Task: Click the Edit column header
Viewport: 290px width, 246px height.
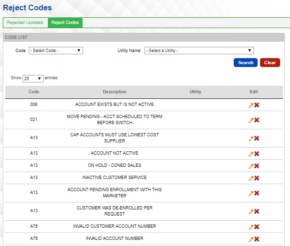Action: [x=253, y=92]
